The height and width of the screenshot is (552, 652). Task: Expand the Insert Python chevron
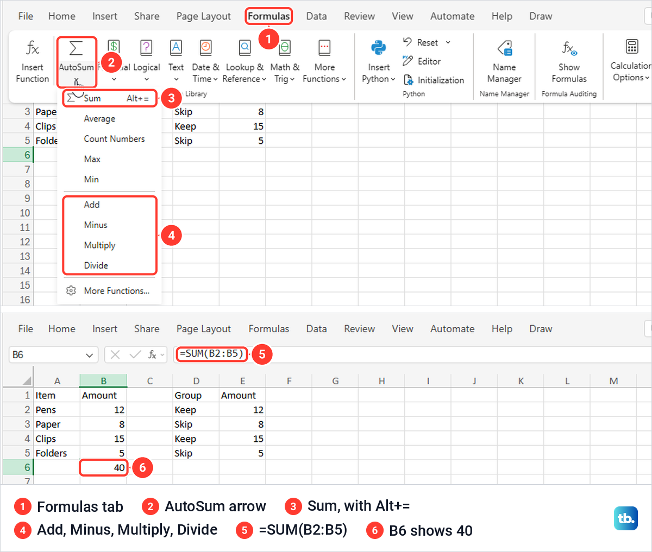coord(393,79)
